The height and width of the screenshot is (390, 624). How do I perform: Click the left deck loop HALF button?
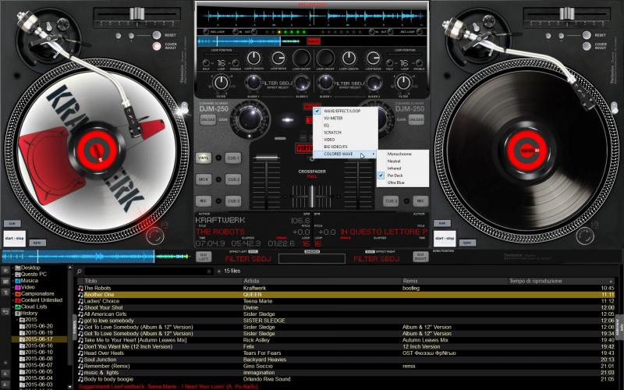click(206, 63)
